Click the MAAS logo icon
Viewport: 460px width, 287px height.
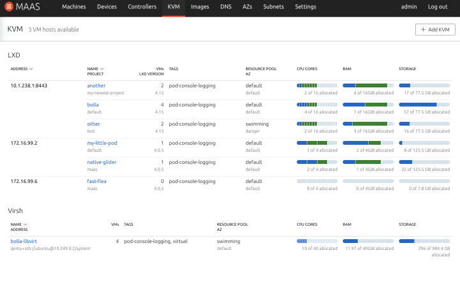pyautogui.click(x=9, y=6)
